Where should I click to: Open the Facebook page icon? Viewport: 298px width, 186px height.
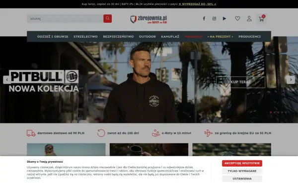[204, 19]
